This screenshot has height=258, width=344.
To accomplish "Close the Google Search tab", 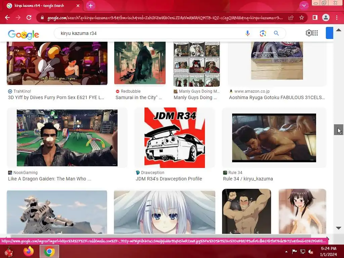I will point(78,6).
